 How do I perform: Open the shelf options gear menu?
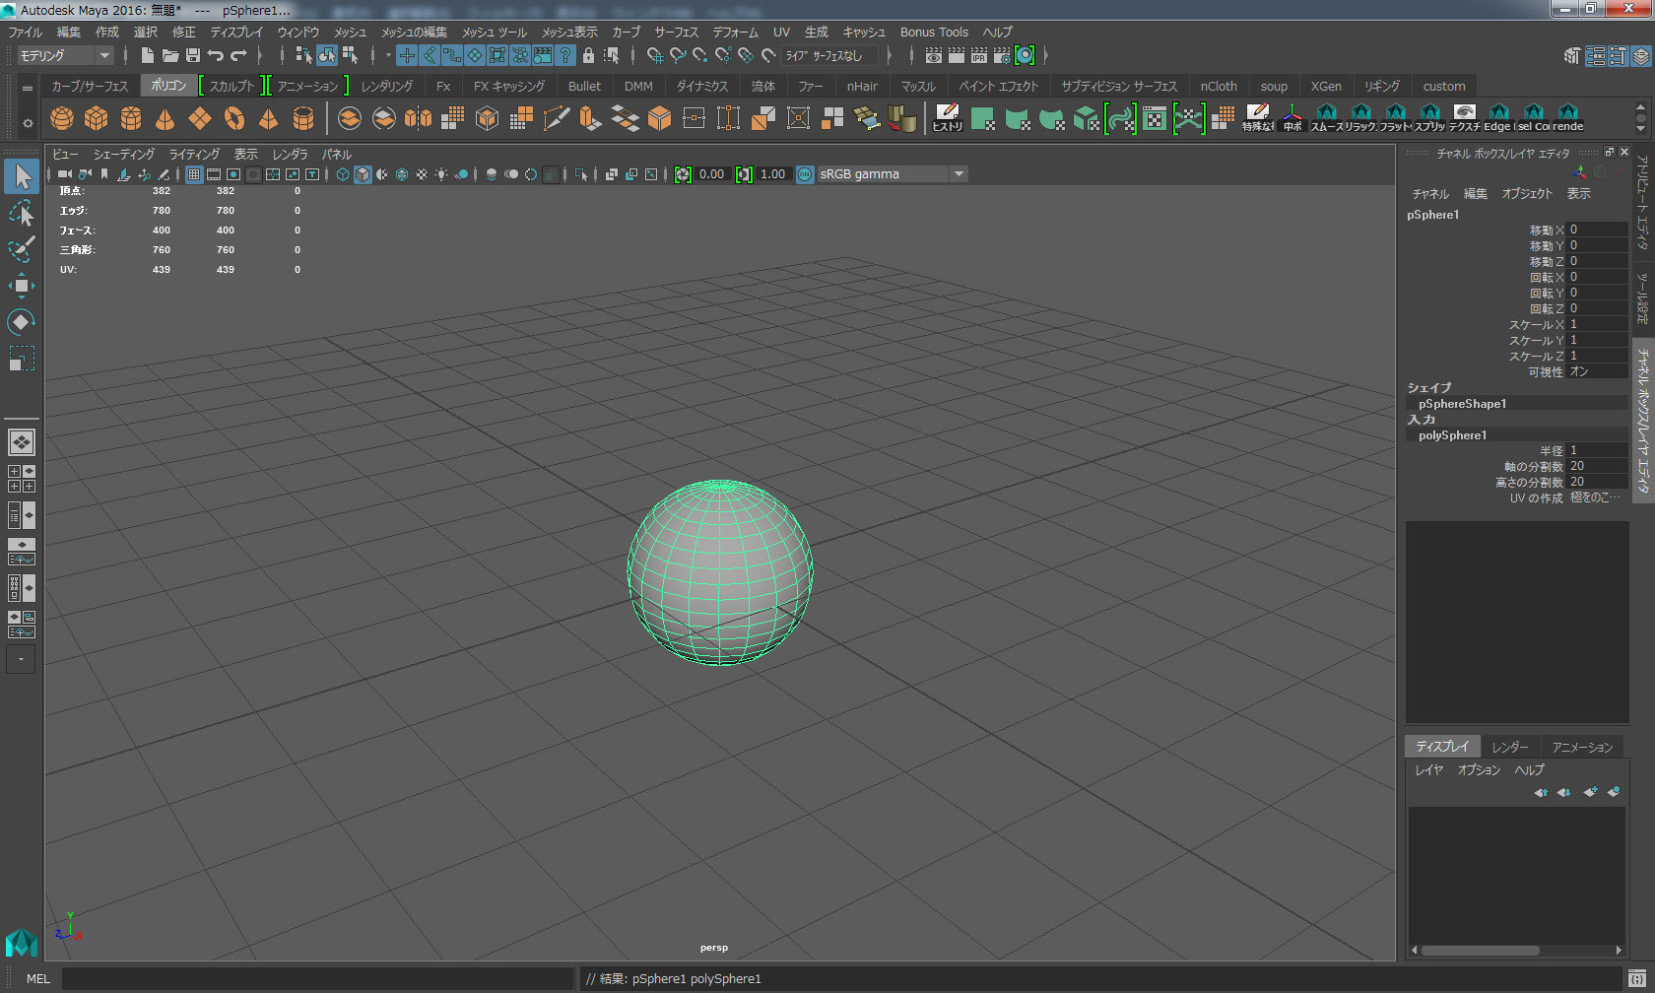coord(28,123)
